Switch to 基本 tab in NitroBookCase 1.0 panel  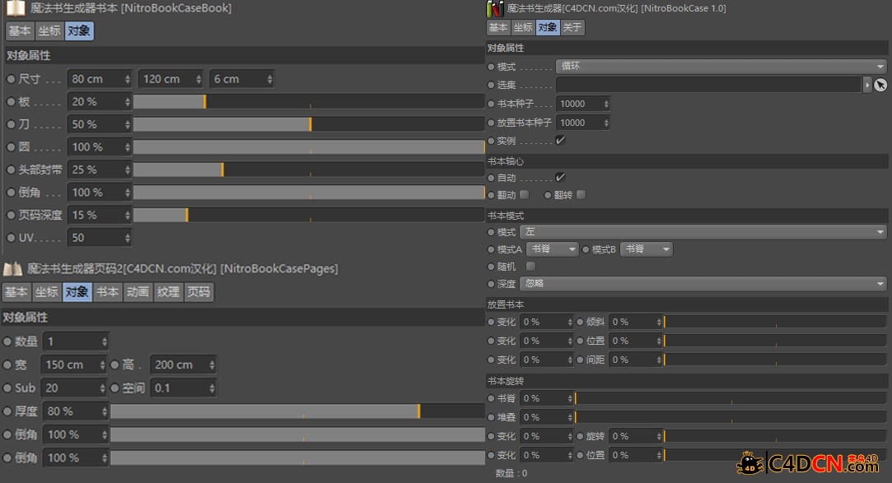pos(498,27)
